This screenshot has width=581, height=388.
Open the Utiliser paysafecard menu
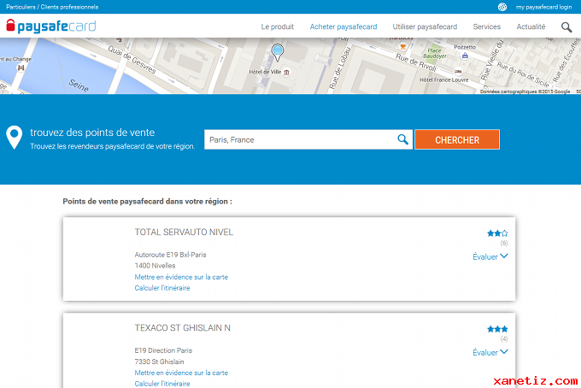(425, 26)
